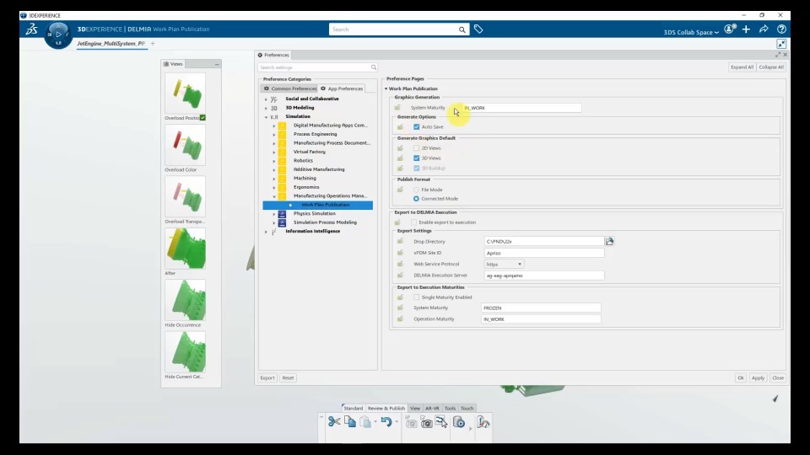The height and width of the screenshot is (455, 810).
Task: Click the compass play button
Action: point(58,35)
